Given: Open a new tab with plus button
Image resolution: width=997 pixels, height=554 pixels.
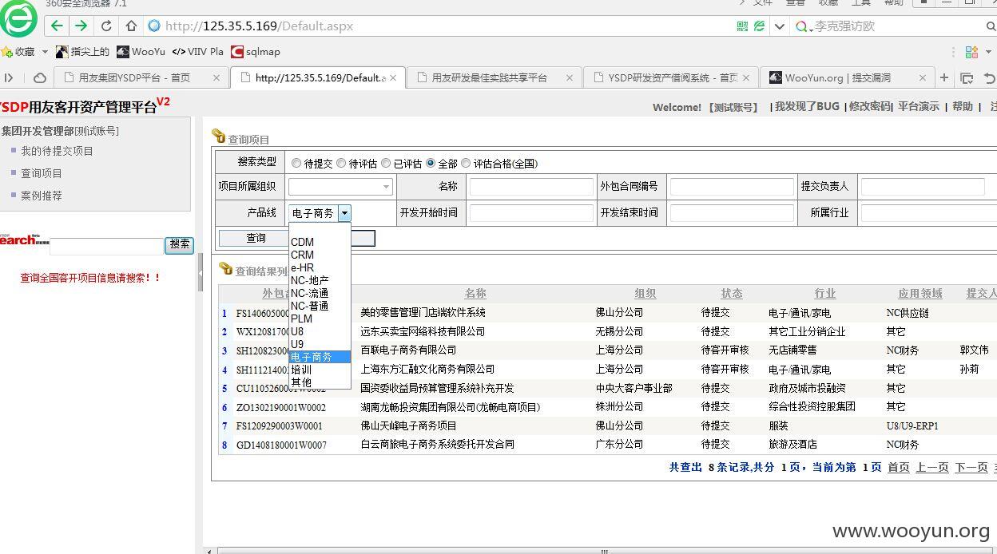Looking at the screenshot, I should [x=944, y=77].
